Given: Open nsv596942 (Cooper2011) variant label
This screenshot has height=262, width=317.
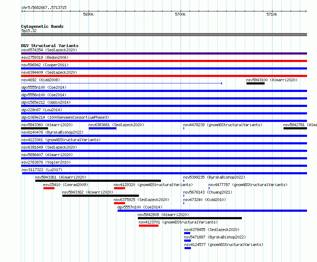Looking at the screenshot, I should pyautogui.click(x=45, y=65).
